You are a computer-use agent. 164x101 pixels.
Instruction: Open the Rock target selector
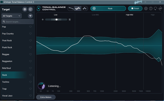[x=108, y=8]
